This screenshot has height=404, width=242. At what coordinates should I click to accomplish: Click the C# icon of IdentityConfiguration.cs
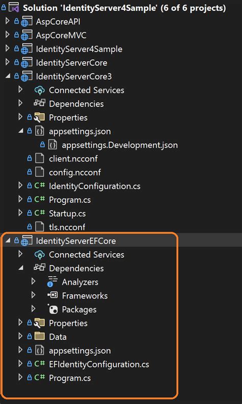coord(40,186)
